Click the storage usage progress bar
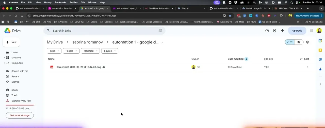This screenshot has height=128, width=325. 20,105
